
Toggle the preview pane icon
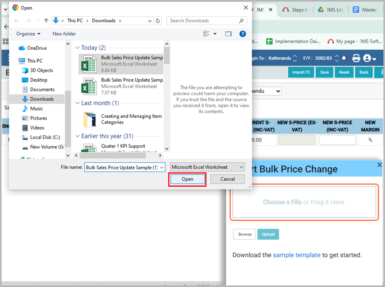tap(228, 34)
